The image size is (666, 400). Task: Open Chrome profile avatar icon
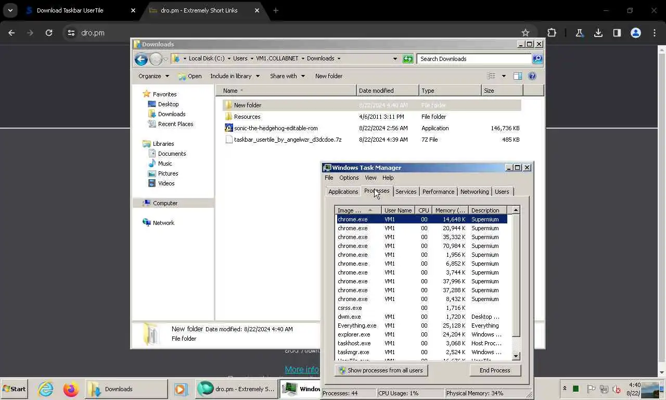[x=636, y=33]
